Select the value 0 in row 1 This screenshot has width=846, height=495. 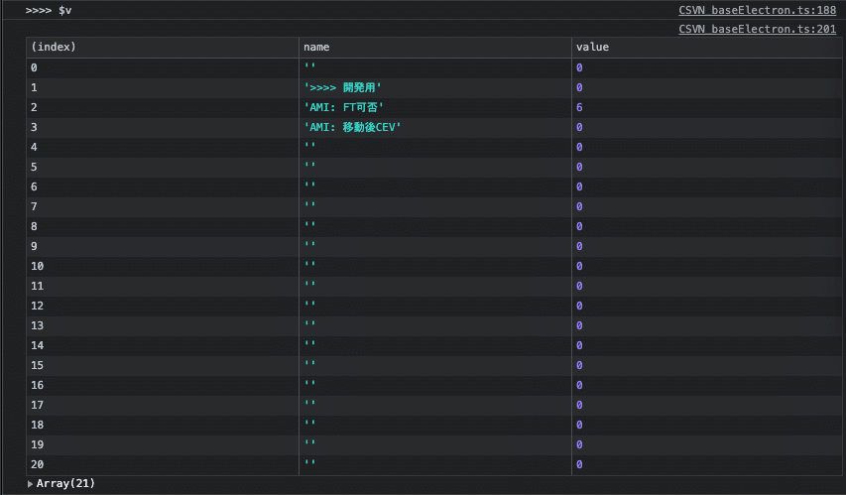pos(579,87)
